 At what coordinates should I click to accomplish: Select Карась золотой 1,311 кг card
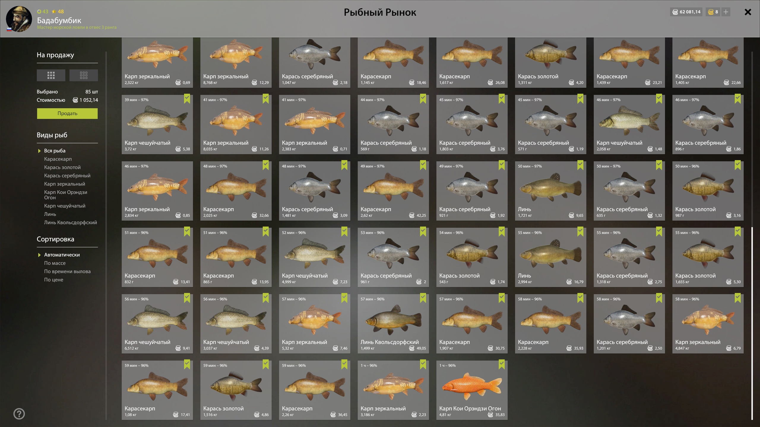pyautogui.click(x=551, y=63)
